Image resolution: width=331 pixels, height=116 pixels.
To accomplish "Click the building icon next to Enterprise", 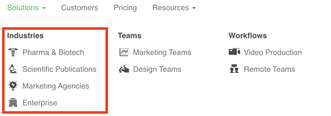I will point(13,103).
